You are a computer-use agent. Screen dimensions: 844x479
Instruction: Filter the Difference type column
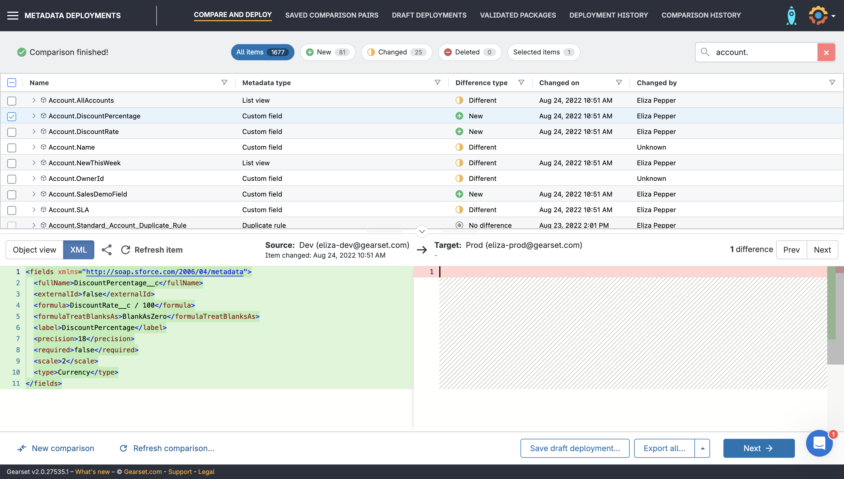tap(521, 83)
